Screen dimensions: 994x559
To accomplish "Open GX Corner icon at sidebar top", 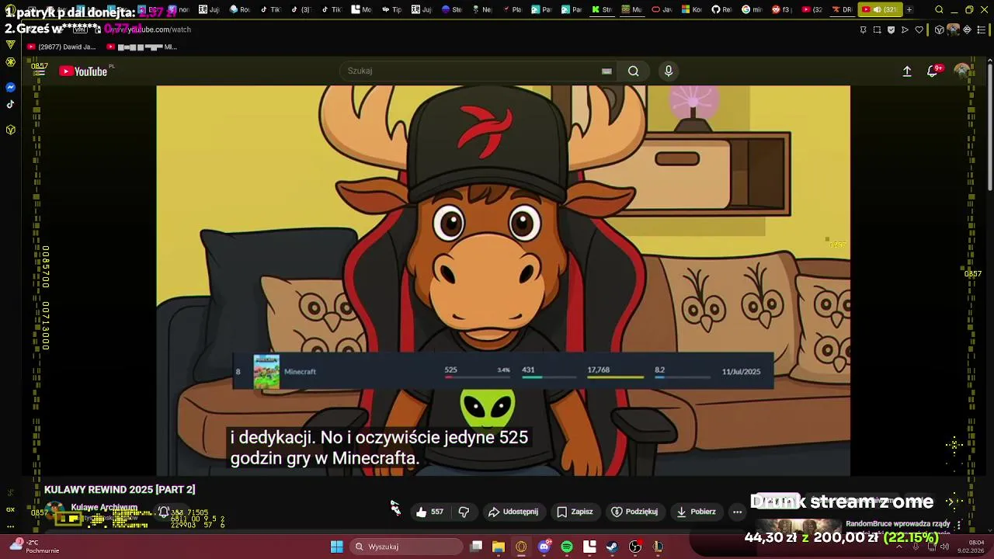I will click(x=11, y=44).
